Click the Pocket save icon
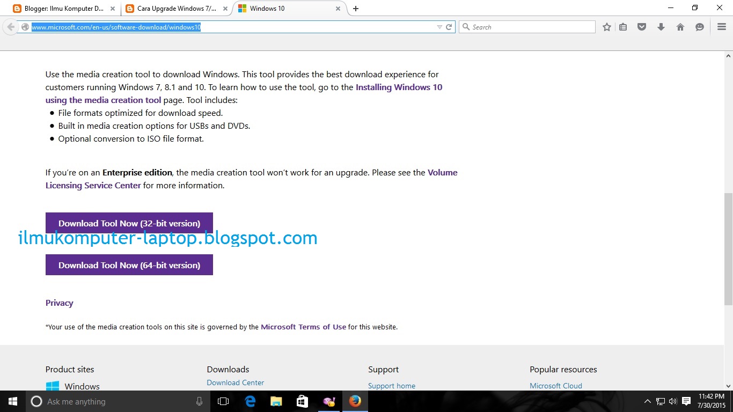This screenshot has width=733, height=412. click(x=642, y=27)
